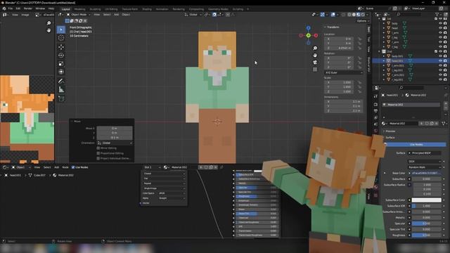Switch viewport shading to Solid

(x=354, y=15)
